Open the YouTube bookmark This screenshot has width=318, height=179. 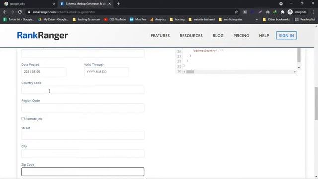click(x=115, y=19)
